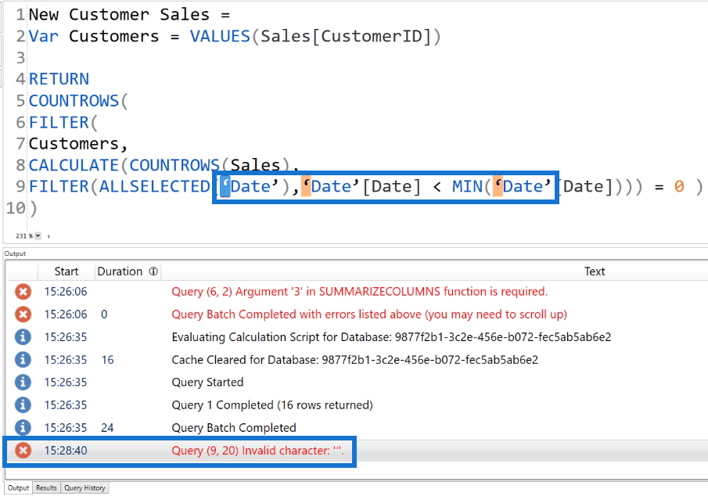Place cursor in 'New Customer Sales =' line
708x496 pixels.
[x=129, y=14]
